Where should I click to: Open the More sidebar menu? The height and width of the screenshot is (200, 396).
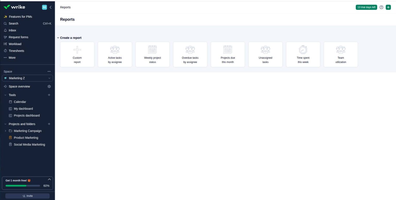tap(12, 57)
